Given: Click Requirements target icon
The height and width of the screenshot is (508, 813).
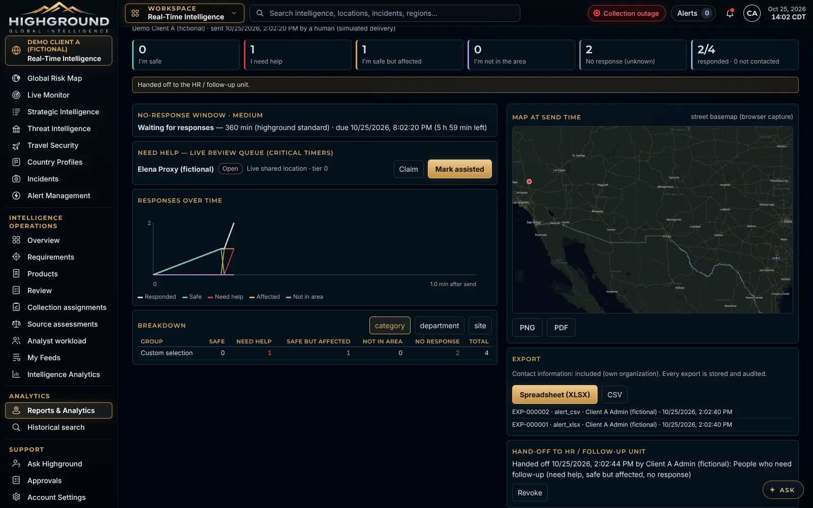Looking at the screenshot, I should [16, 257].
